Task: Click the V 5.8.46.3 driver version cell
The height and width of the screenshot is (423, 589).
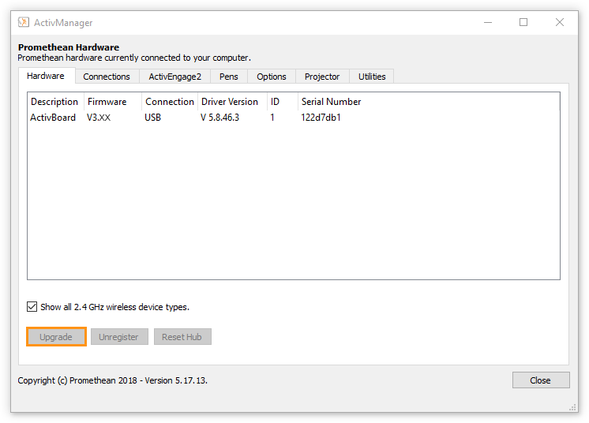Action: coord(219,118)
